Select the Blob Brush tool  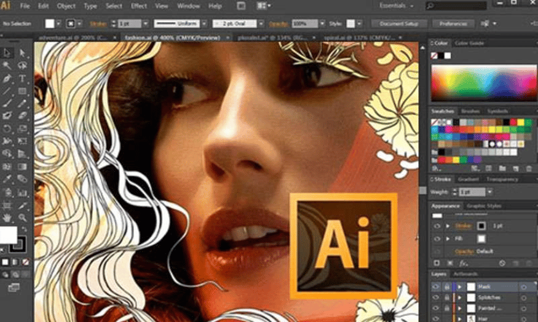click(7, 116)
